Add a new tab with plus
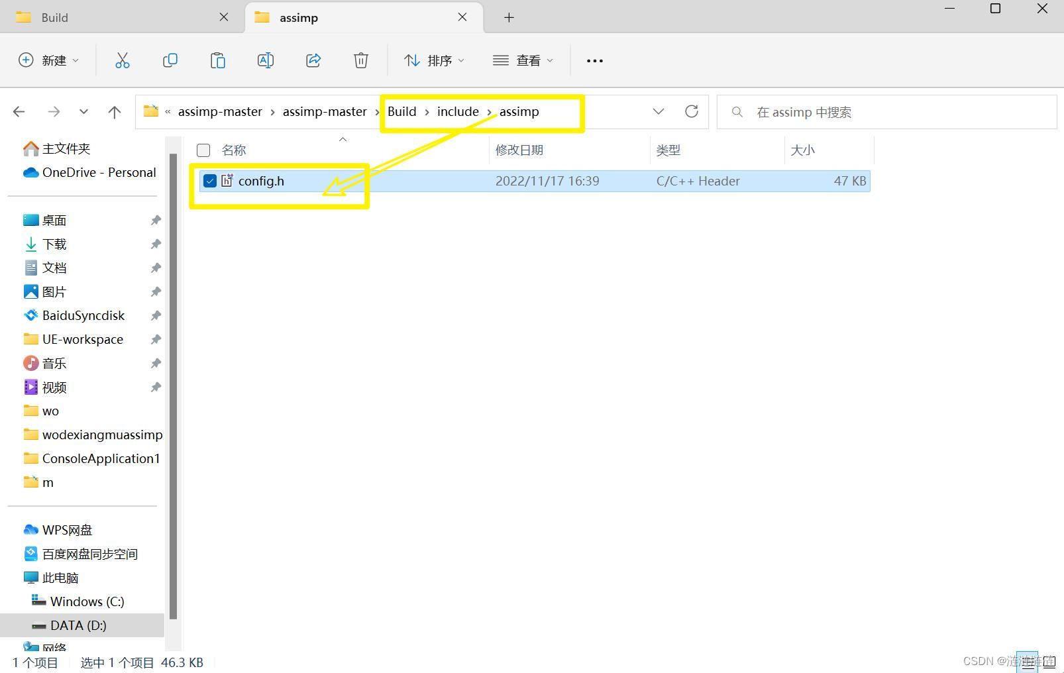Viewport: 1064px width, 673px height. pyautogui.click(x=509, y=18)
